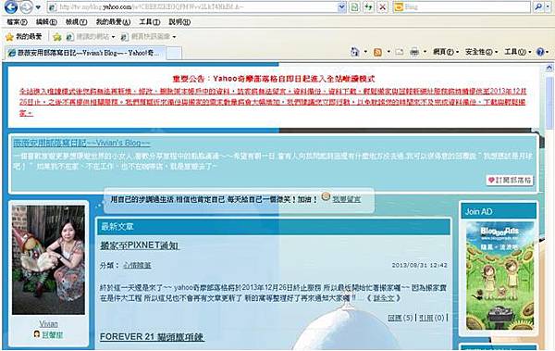Click the Bing search provider icon
Screen dimensions: 555x351
pyautogui.click(x=399, y=6)
